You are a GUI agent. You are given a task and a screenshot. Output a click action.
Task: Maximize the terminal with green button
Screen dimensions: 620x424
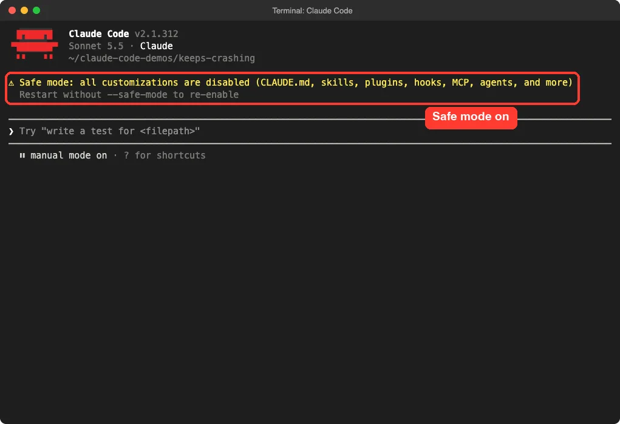(x=36, y=10)
